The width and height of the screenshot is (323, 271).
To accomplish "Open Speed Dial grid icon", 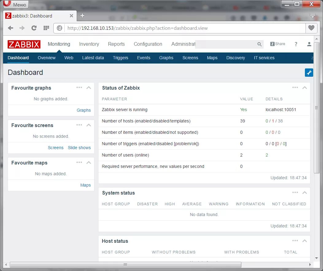I will [46, 28].
